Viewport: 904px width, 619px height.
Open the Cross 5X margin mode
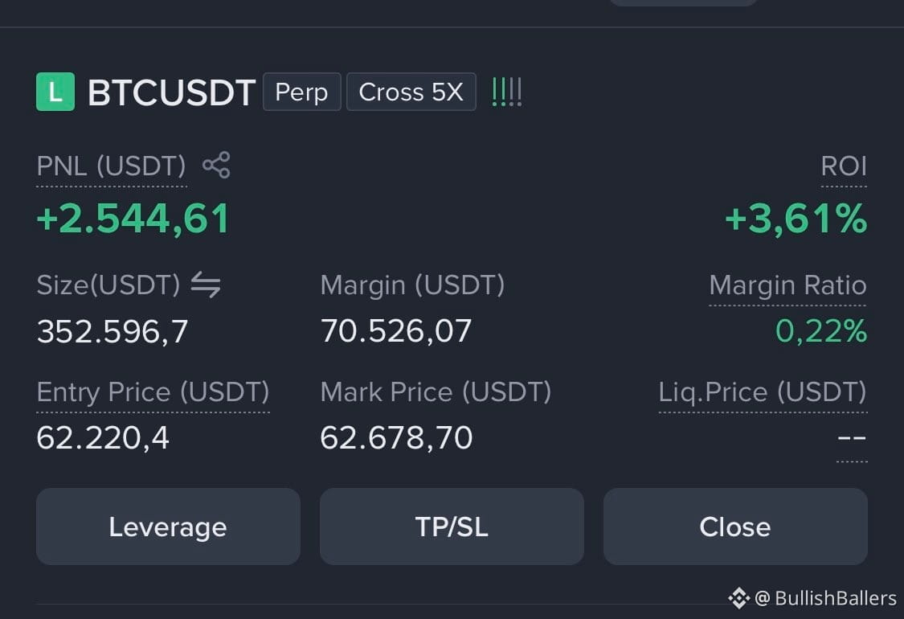point(411,92)
